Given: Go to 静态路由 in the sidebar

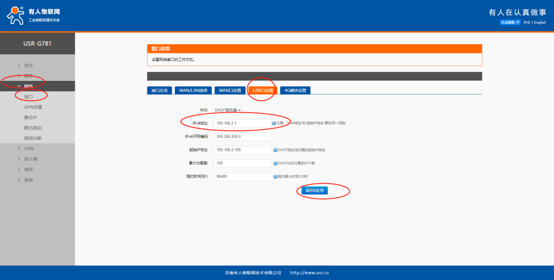Looking at the screenshot, I should click(x=33, y=128).
